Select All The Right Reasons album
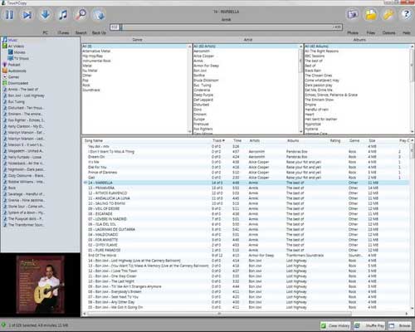Viewport: 415px width, 332px height. coord(321,51)
